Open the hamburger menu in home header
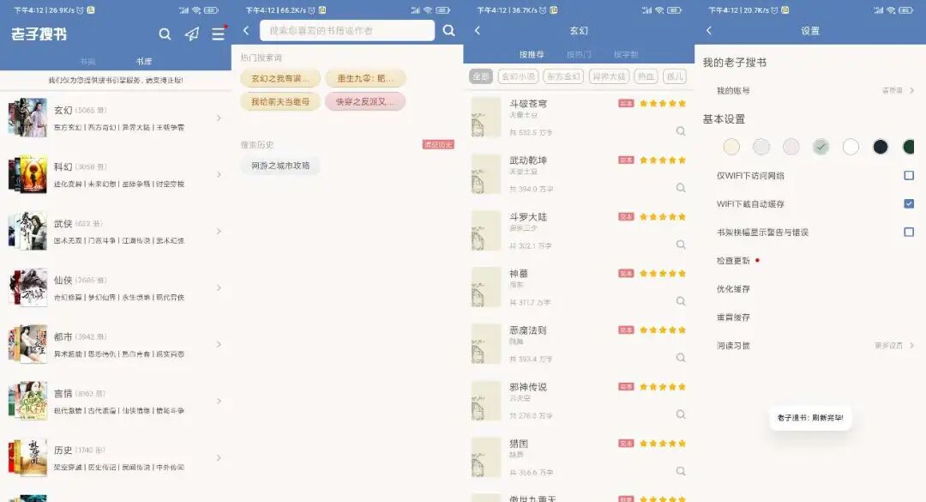 tap(219, 33)
